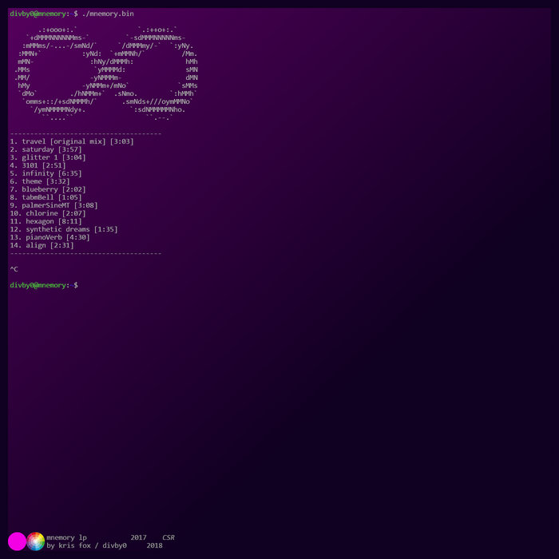Click the empty bottom terminal prompt
This screenshot has width=559, height=559.
click(44, 285)
